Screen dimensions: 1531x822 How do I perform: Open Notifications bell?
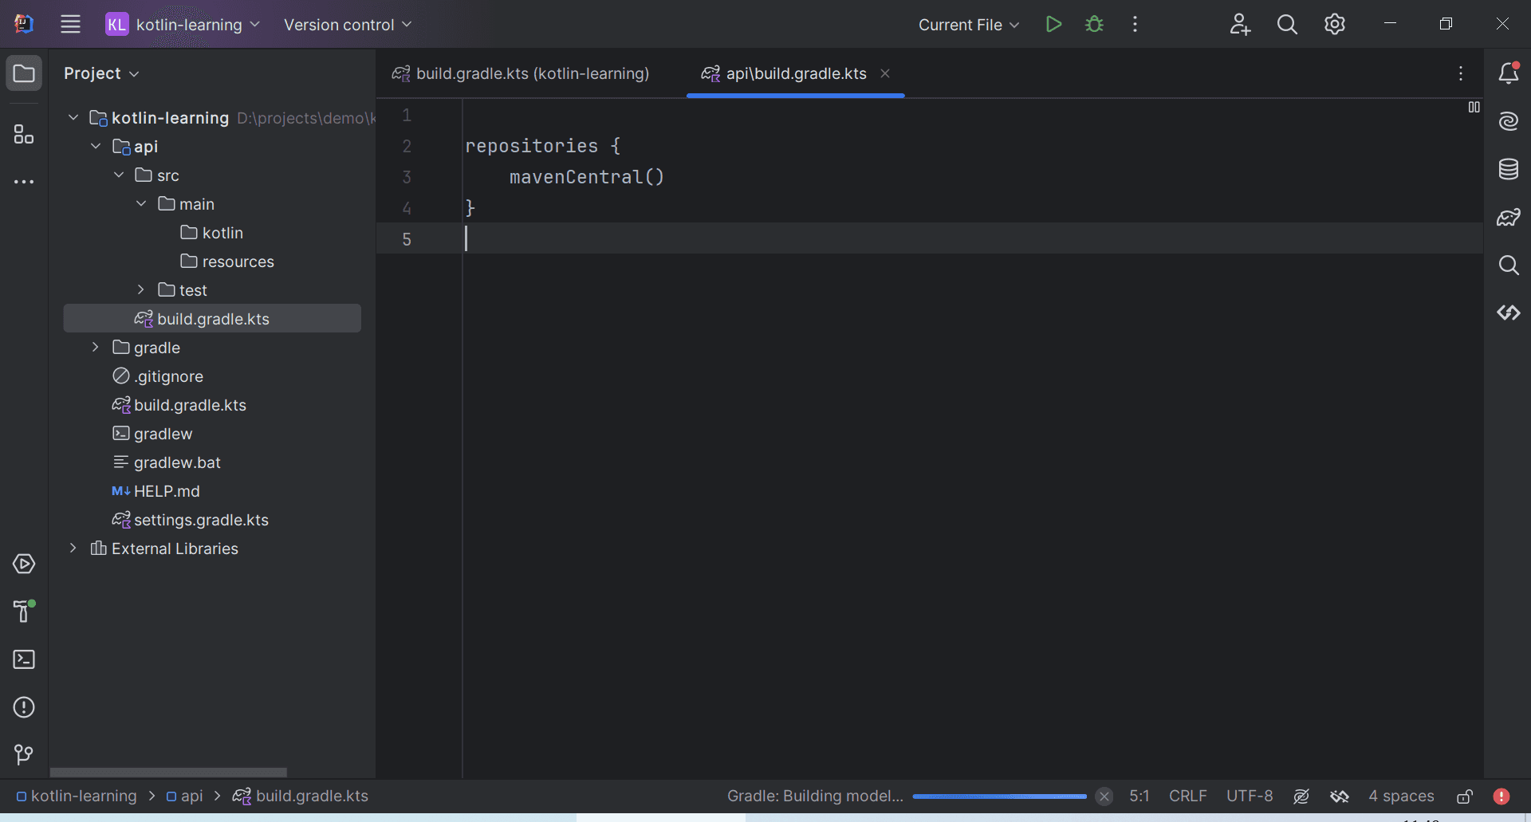[x=1508, y=73]
